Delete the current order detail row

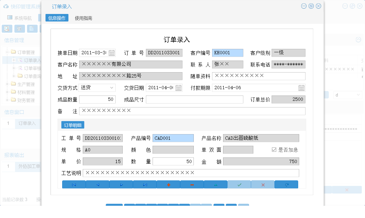tap(192, 184)
